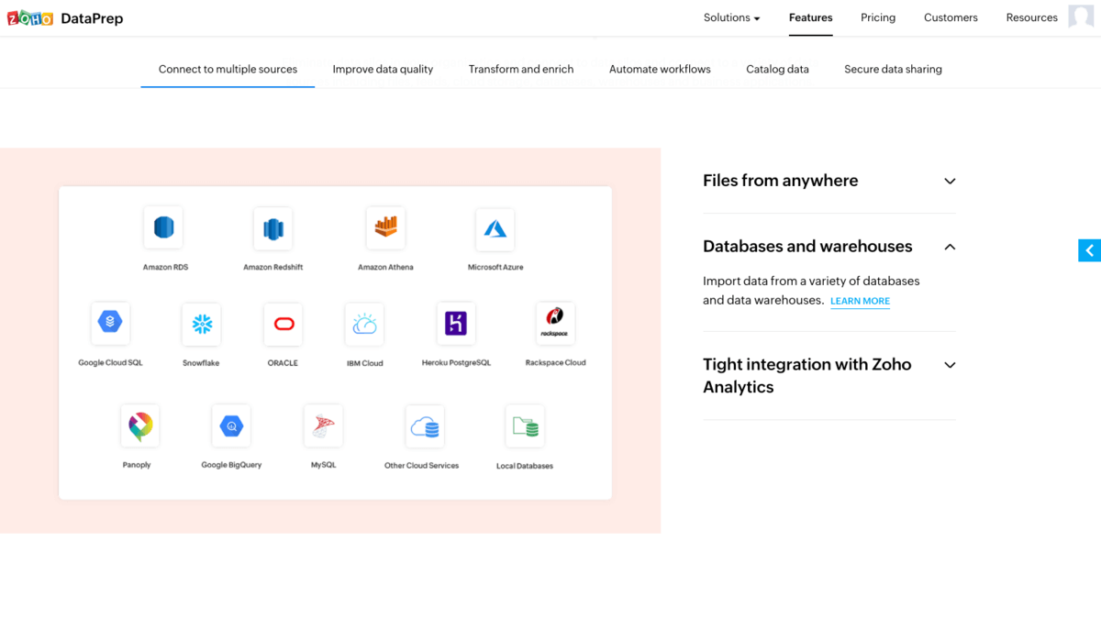Collapse the Databases and warehouses chevron
Image resolution: width=1101 pixels, height=619 pixels.
[950, 247]
